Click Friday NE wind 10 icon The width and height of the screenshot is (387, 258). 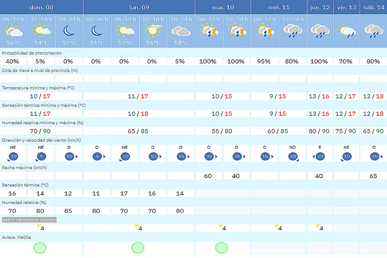346,157
